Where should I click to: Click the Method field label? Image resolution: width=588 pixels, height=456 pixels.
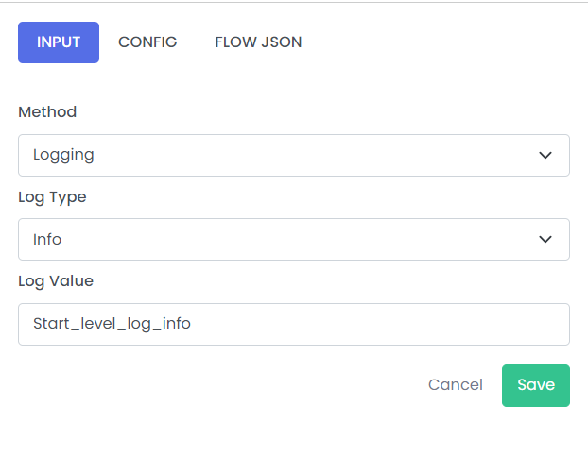(47, 112)
